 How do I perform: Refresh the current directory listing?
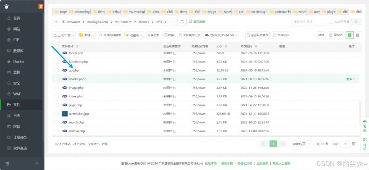pyautogui.click(x=182, y=22)
